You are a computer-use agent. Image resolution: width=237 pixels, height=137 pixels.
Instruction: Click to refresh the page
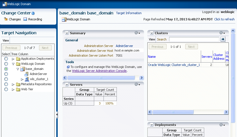pos(224,19)
